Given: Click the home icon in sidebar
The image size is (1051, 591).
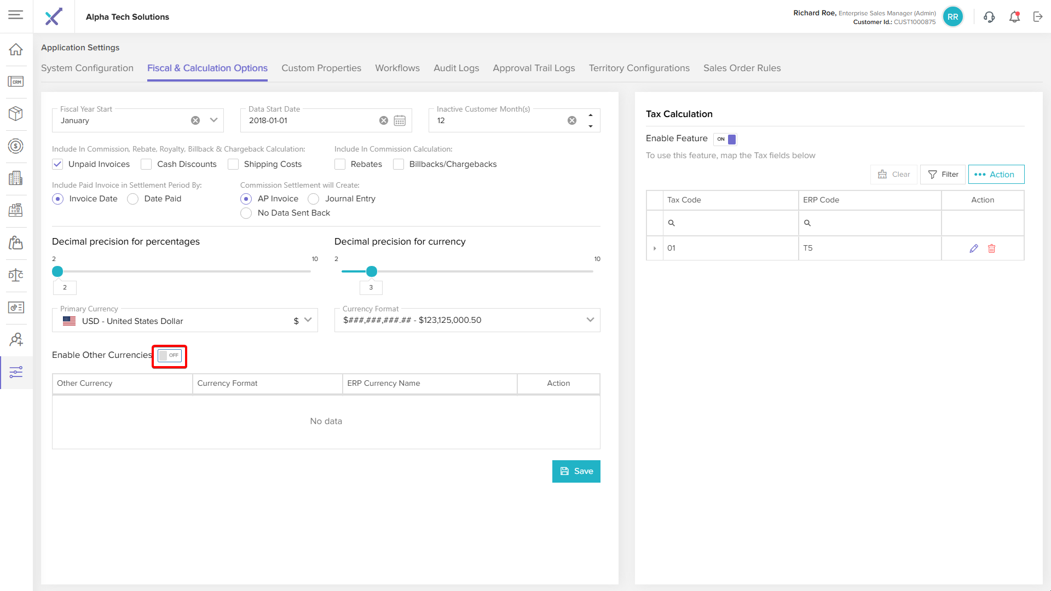Looking at the screenshot, I should tap(16, 49).
